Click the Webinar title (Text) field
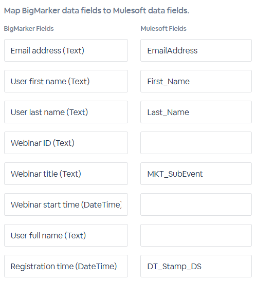This screenshot has height=281, width=256. [66, 174]
